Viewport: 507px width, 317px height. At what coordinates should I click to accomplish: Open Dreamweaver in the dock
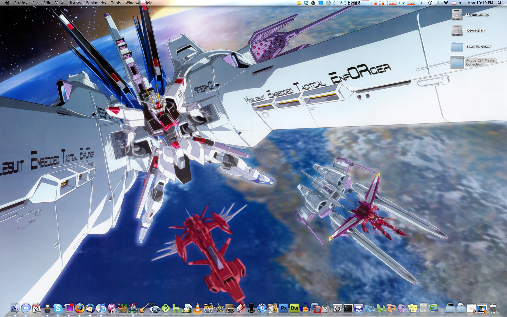pyautogui.click(x=294, y=308)
